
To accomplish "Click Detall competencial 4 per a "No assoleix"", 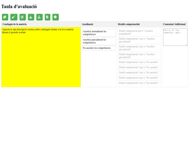I will [139, 78].
